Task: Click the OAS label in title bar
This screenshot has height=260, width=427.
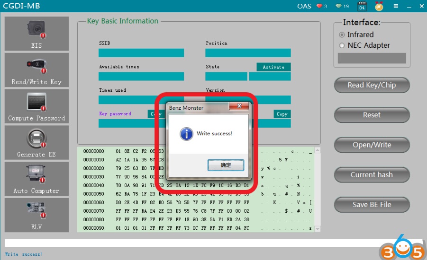Action: [x=304, y=6]
